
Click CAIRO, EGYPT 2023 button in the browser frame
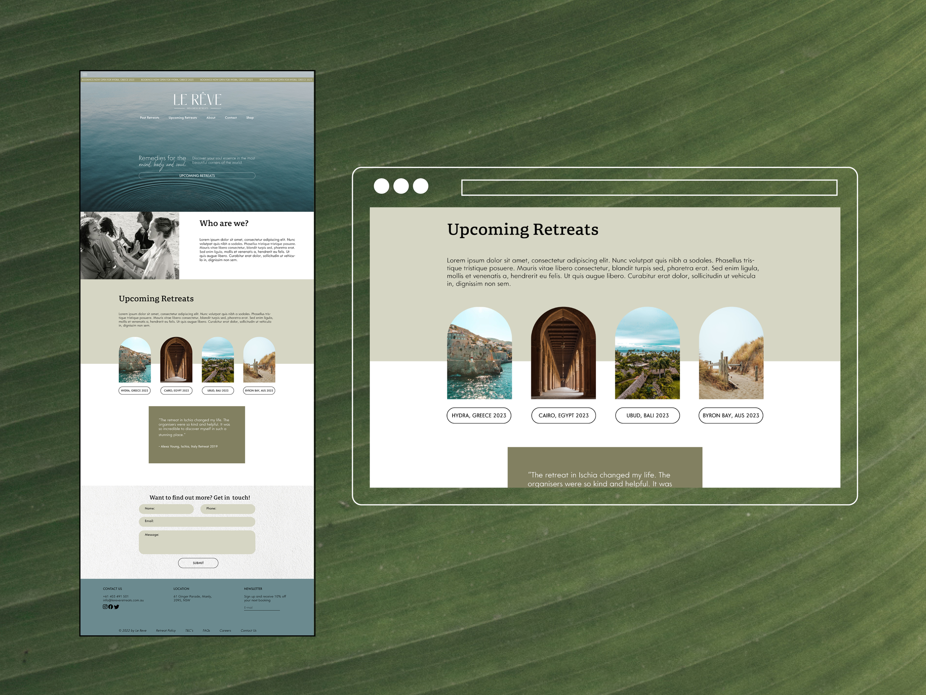(563, 416)
